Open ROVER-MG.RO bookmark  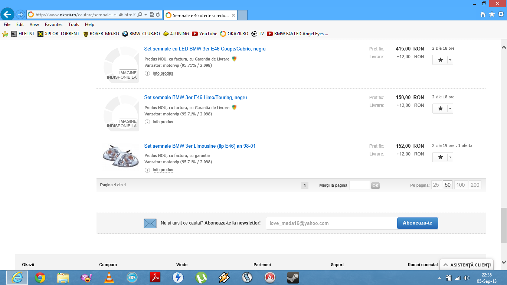point(101,34)
